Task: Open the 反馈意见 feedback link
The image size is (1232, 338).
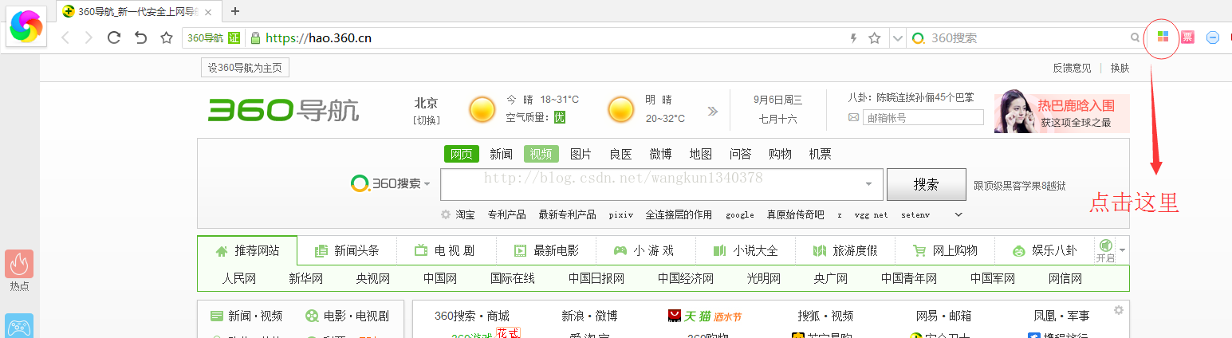Action: [x=1072, y=68]
